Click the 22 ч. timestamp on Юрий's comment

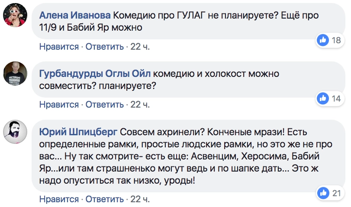(140, 200)
